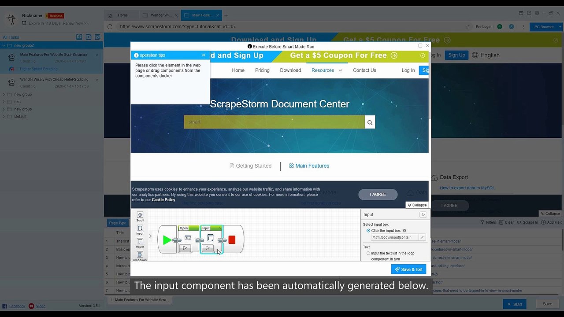Open the Getting Started tab
The image size is (564, 317).
(250, 166)
